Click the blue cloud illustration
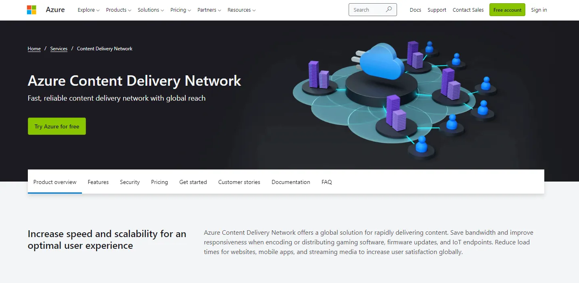This screenshot has width=579, height=283. pos(381,61)
